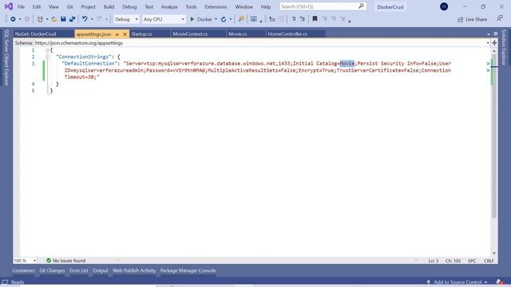The image size is (511, 287).
Task: Open tab window settings gear icon
Action: click(496, 33)
